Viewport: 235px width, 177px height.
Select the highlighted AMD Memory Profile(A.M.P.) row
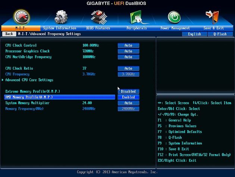(60, 97)
